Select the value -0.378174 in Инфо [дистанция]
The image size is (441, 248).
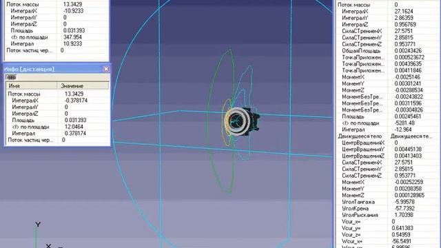pyautogui.click(x=76, y=101)
